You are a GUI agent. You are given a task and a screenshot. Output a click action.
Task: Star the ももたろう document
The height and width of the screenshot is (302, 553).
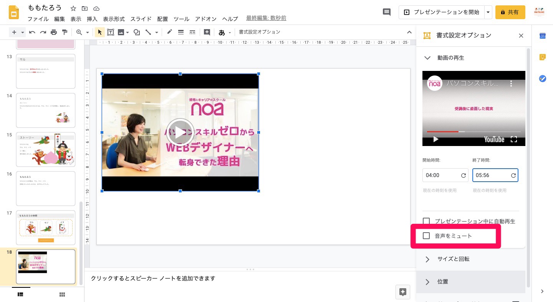point(73,8)
